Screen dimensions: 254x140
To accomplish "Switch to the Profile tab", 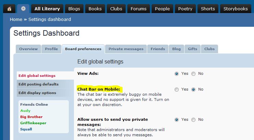I will click(x=51, y=49).
